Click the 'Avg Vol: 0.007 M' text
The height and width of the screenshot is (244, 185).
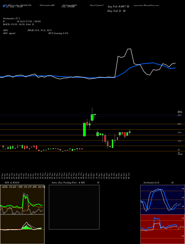pos(118,7)
